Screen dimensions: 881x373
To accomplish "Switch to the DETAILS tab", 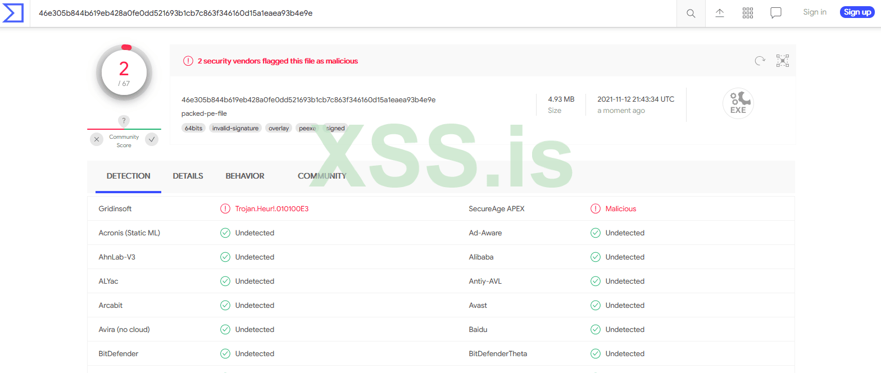I will click(188, 176).
